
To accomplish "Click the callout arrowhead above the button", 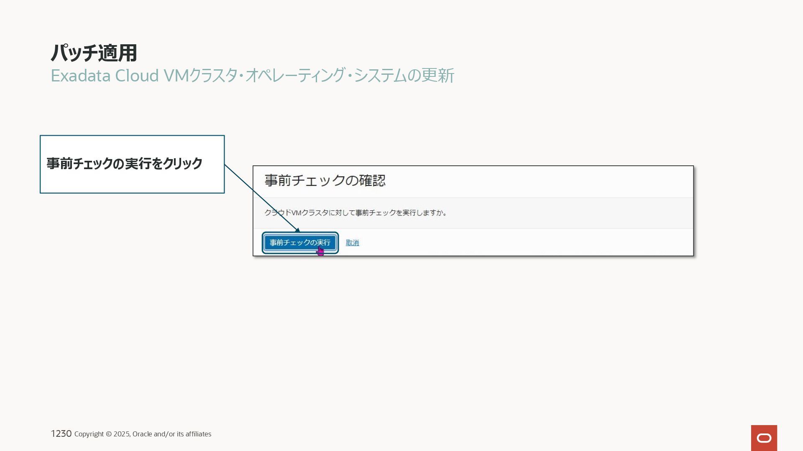I will coord(297,230).
